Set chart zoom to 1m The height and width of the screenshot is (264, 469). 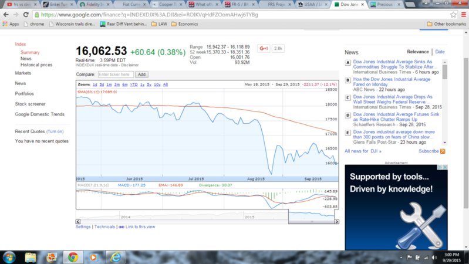point(109,84)
